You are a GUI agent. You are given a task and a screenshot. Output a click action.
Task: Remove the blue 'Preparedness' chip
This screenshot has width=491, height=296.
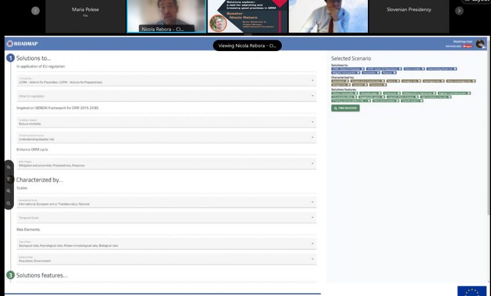click(378, 73)
